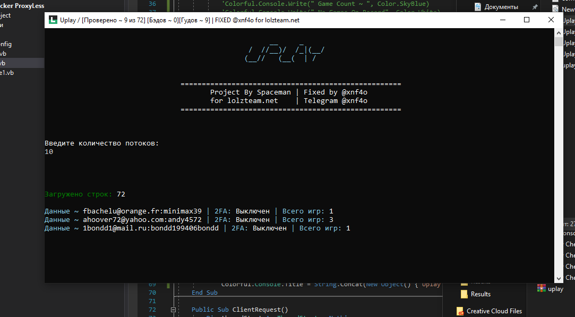Click the console vertical scrollbar thumb
This screenshot has width=575, height=317.
(x=559, y=41)
